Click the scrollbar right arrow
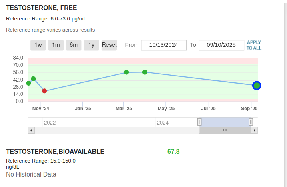The width and height of the screenshot is (287, 187). pos(255,130)
